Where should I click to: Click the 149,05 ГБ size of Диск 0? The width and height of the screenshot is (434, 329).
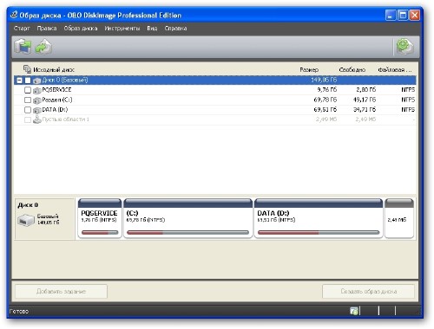324,80
